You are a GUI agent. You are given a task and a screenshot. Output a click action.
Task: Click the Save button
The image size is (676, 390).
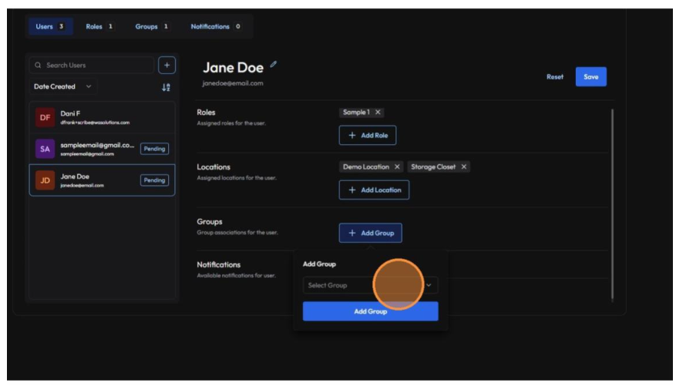coord(590,77)
